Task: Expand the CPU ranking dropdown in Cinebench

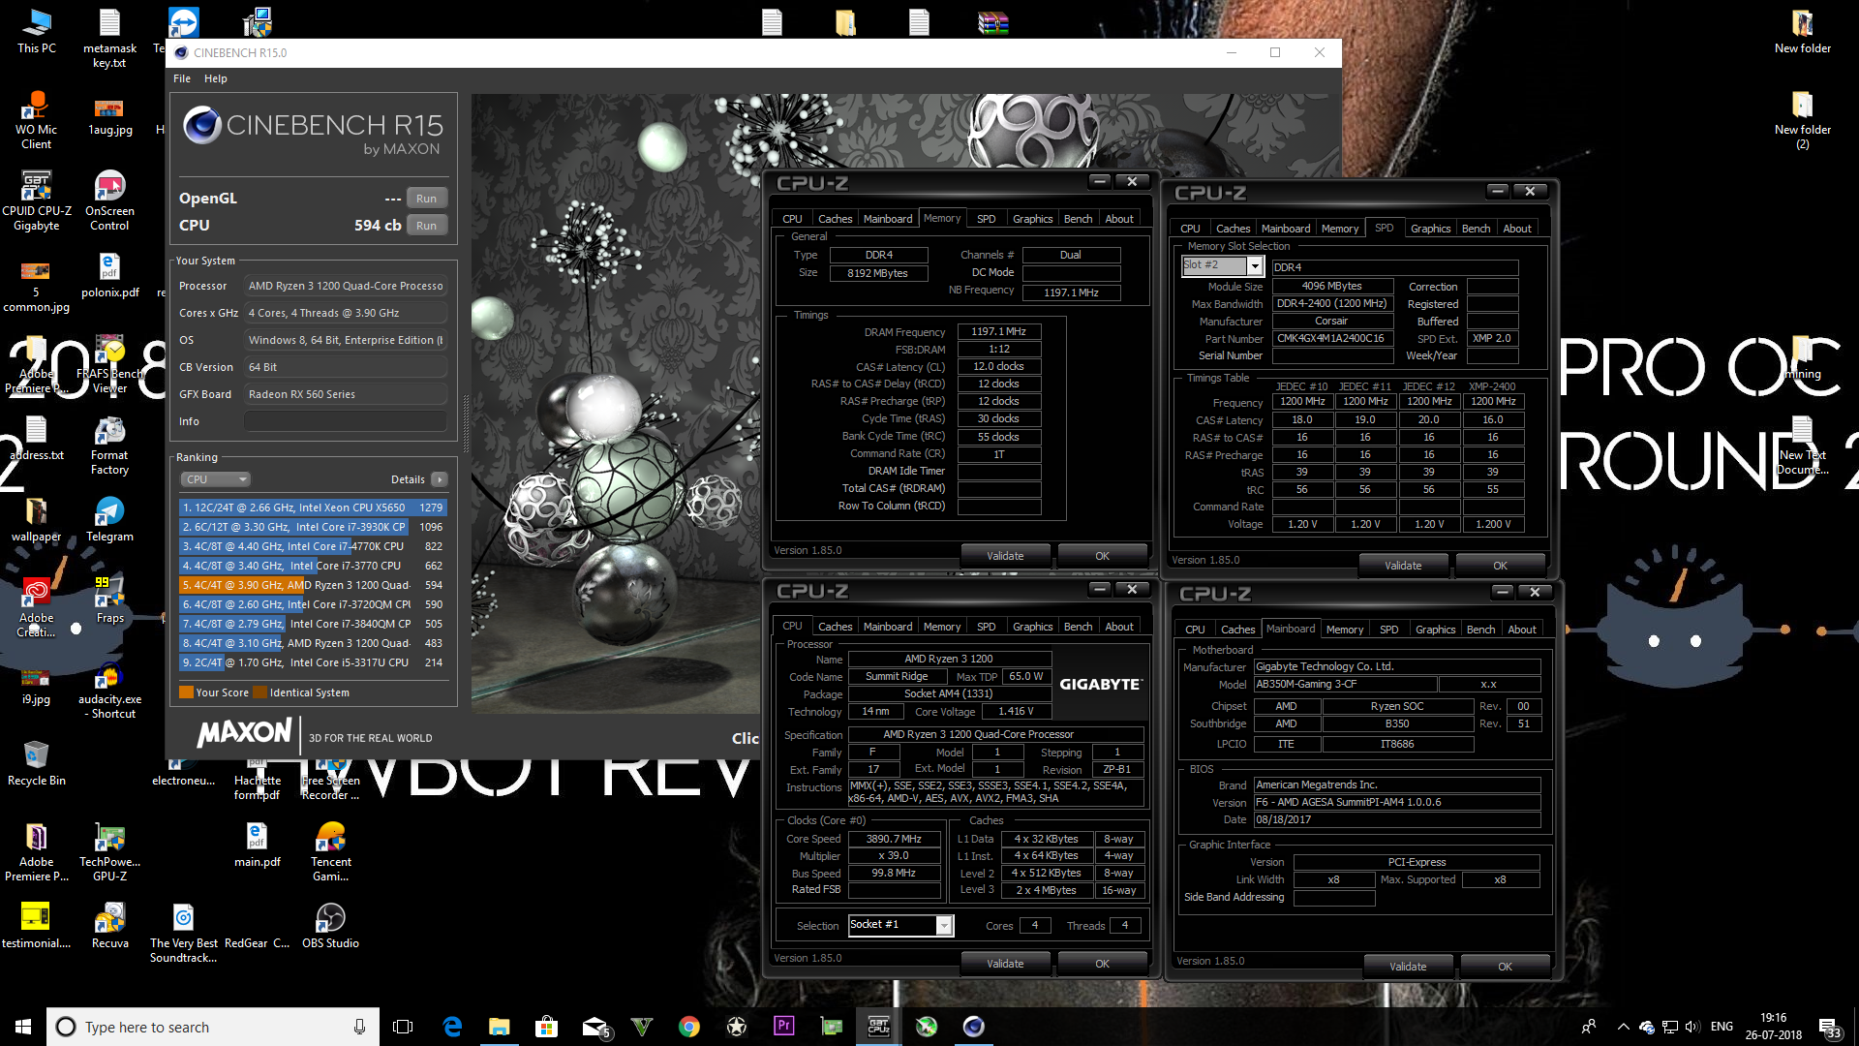Action: (215, 479)
